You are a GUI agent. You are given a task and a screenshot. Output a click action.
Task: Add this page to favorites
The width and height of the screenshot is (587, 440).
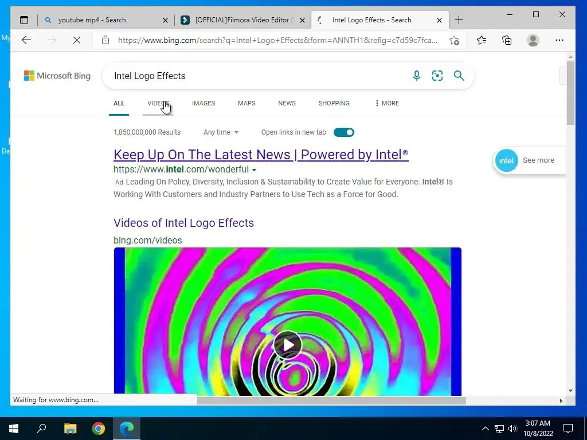(x=455, y=41)
